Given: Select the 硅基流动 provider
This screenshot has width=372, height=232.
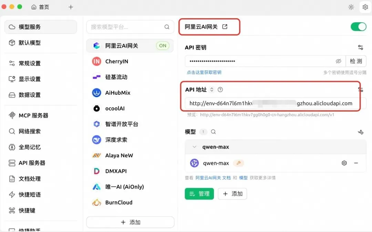Looking at the screenshot, I should (x=130, y=77).
